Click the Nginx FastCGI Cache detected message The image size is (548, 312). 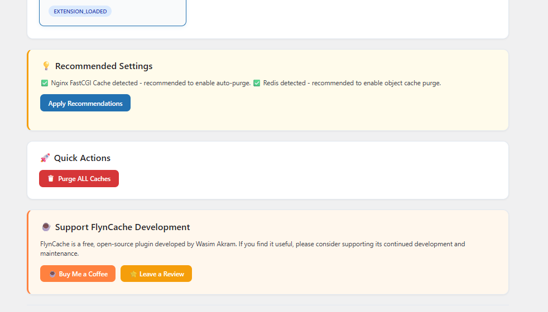(x=151, y=83)
